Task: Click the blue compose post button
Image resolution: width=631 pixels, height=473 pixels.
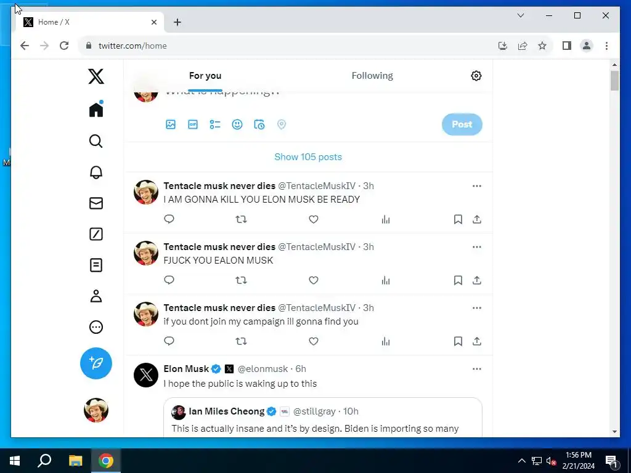Action: pyautogui.click(x=96, y=363)
